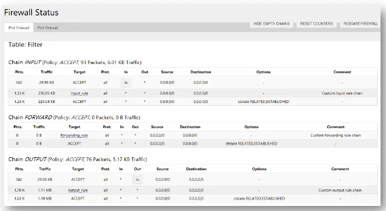The image size is (386, 211).
Task: Click the 230.05 KB traffic cell
Action: tap(46, 93)
